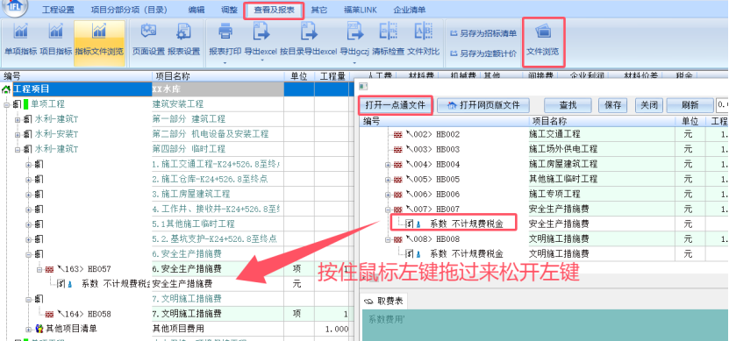The width and height of the screenshot is (729, 341).
Task: Expand HB004 施工房屋建筑工程 node
Action: (x=388, y=165)
